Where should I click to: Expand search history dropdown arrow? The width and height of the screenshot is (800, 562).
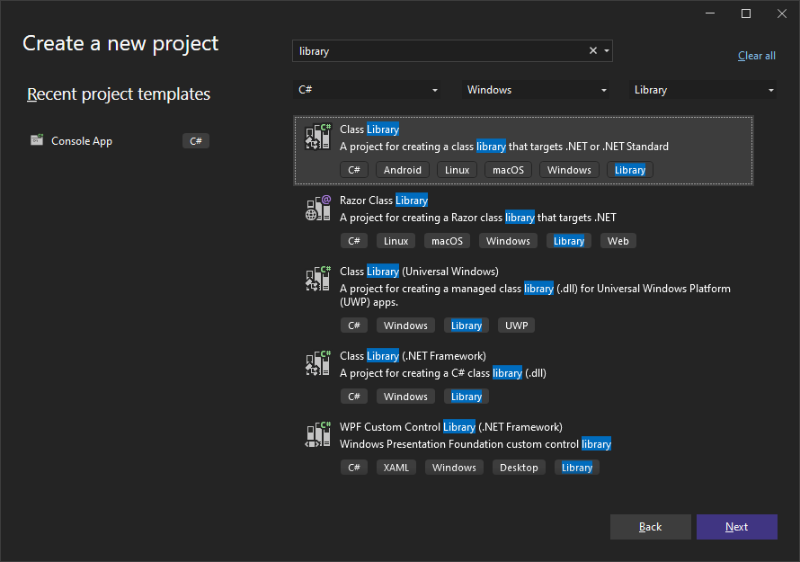(607, 51)
